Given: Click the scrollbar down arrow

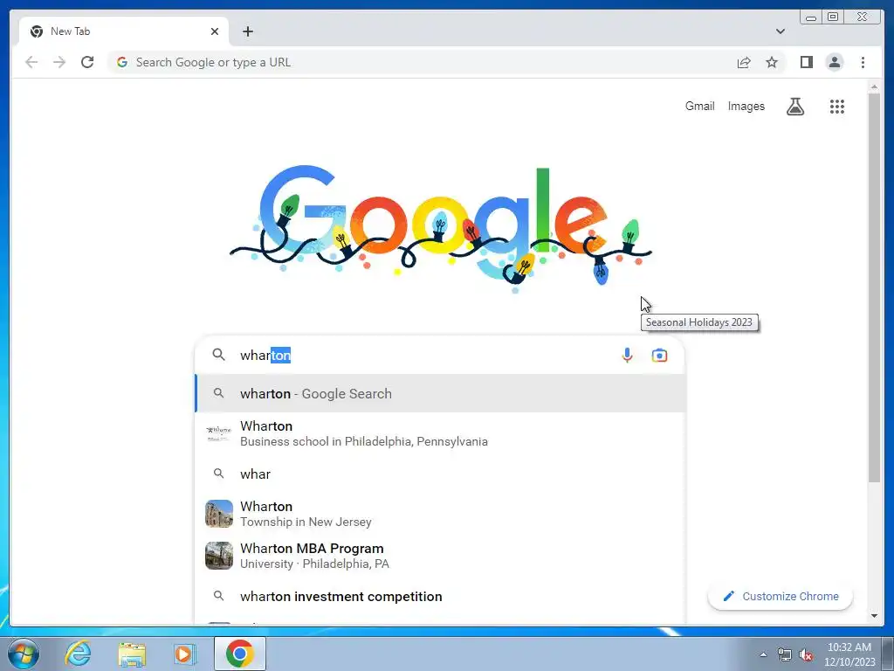Looking at the screenshot, I should [x=874, y=616].
